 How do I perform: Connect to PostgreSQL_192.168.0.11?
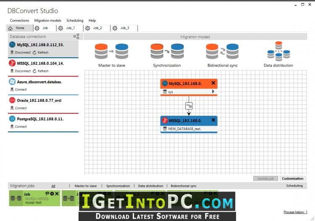[x=18, y=126]
